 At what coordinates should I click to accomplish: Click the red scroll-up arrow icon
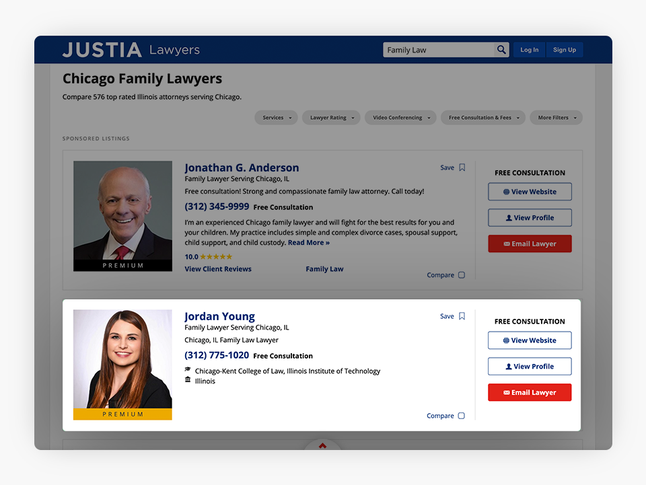pyautogui.click(x=322, y=445)
